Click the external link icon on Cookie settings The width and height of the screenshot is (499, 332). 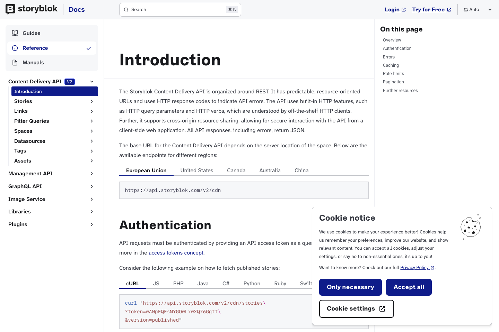click(x=382, y=309)
